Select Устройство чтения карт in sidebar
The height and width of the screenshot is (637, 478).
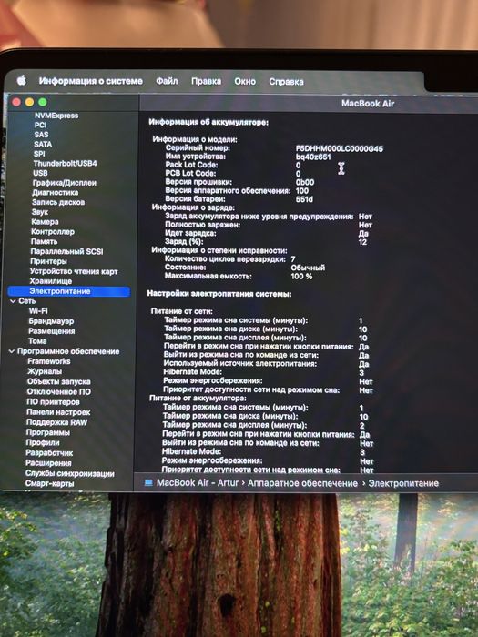(74, 271)
